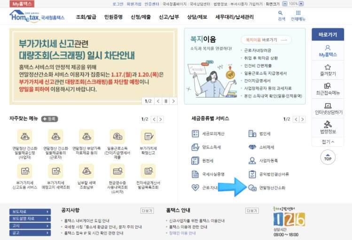Open 조회/발급 menu
Viewport: 352px width, 240px height.
[x=86, y=17]
